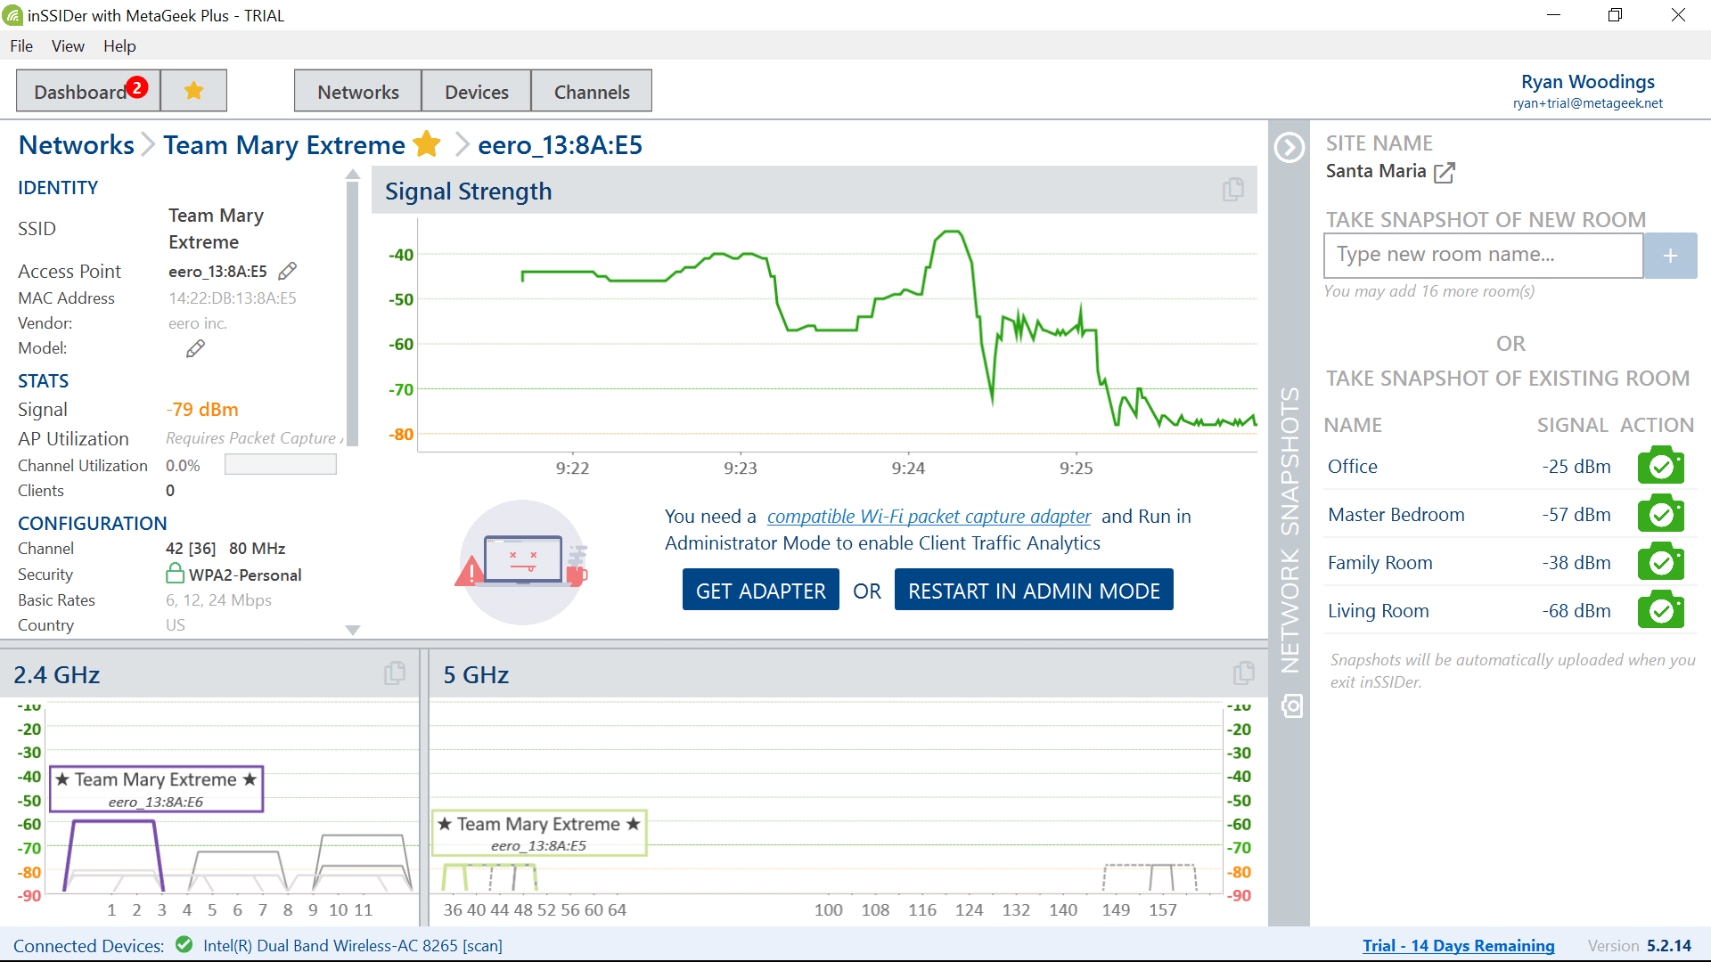Click the GET ADAPTER button
The height and width of the screenshot is (962, 1711).
(x=761, y=590)
